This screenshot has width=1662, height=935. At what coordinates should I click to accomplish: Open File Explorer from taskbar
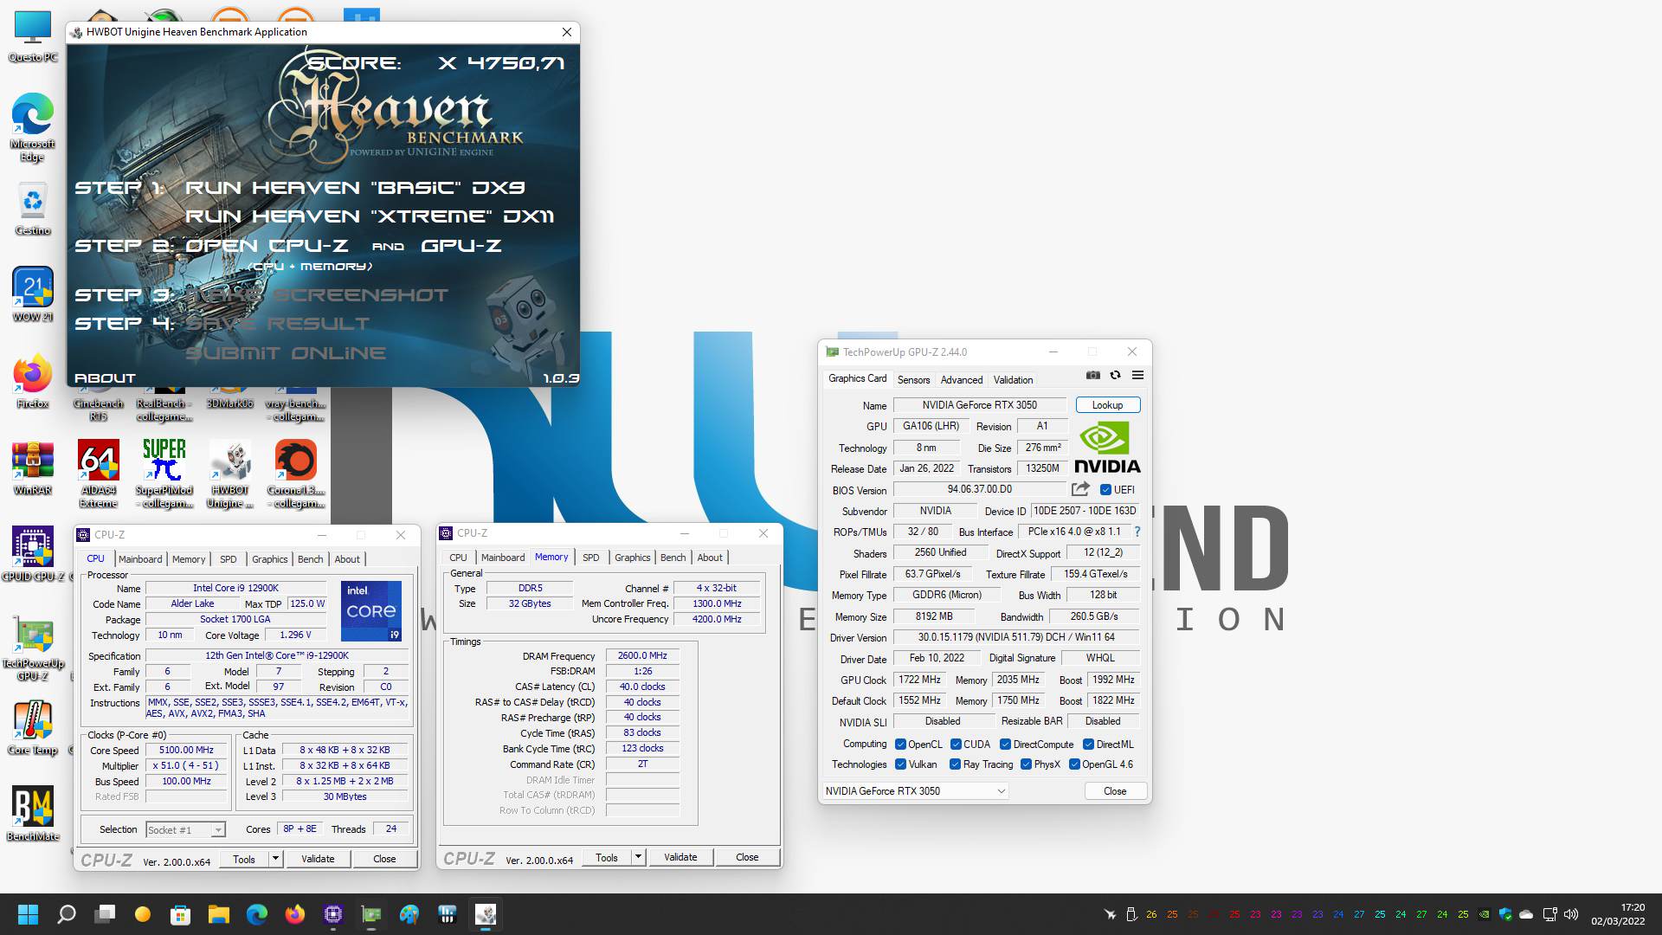pyautogui.click(x=219, y=914)
